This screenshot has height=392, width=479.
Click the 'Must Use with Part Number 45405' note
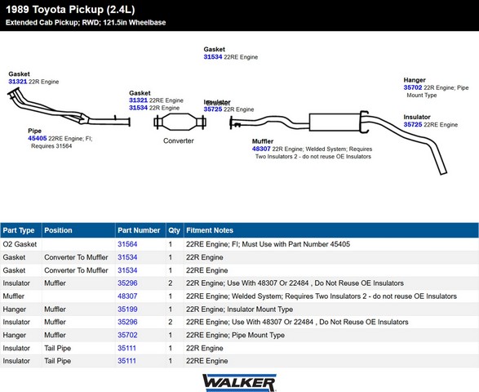tap(295, 244)
